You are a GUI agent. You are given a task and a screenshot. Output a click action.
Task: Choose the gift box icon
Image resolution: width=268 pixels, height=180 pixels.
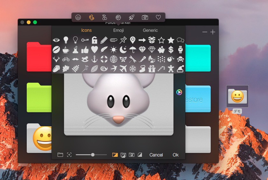[x=152, y=69]
